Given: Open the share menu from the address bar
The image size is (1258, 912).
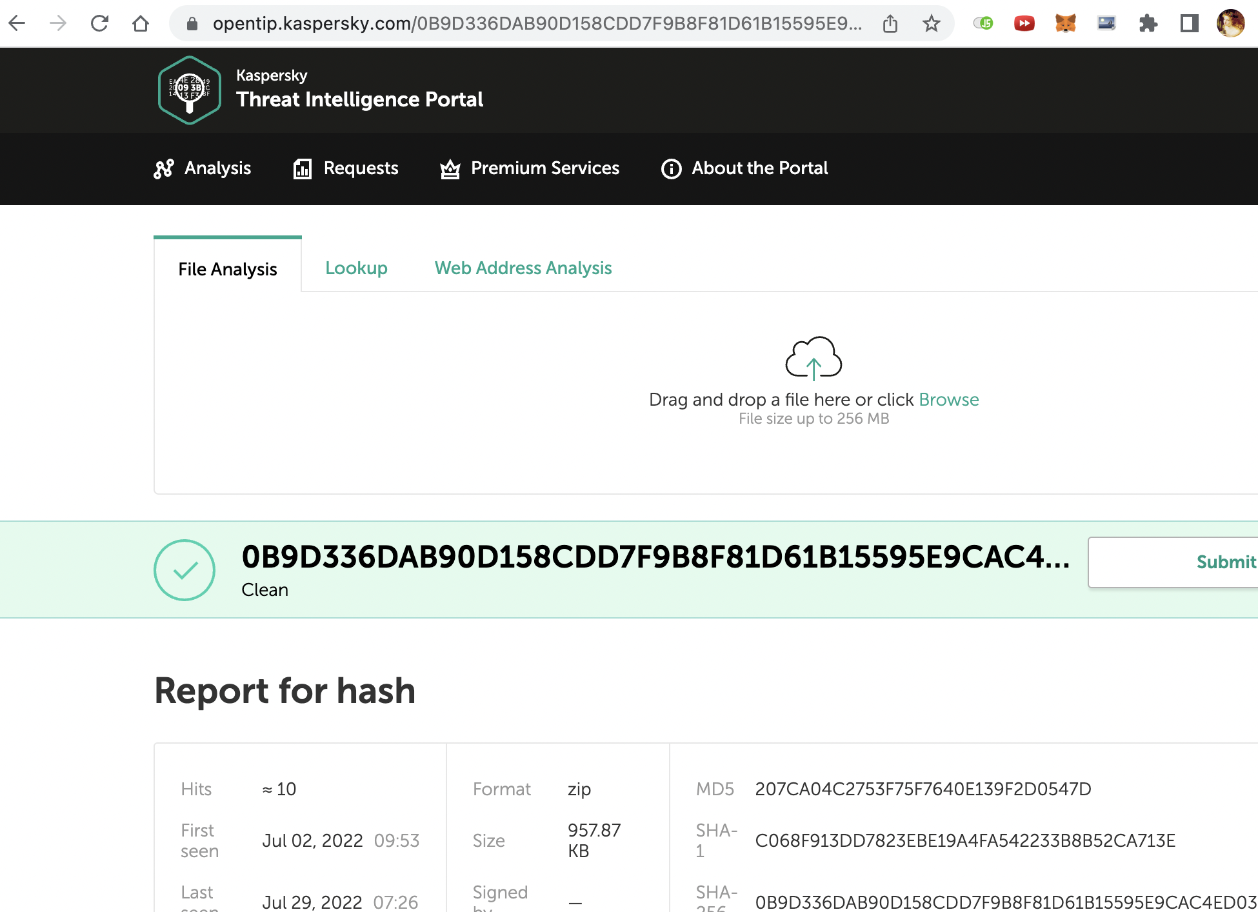Looking at the screenshot, I should pos(890,23).
